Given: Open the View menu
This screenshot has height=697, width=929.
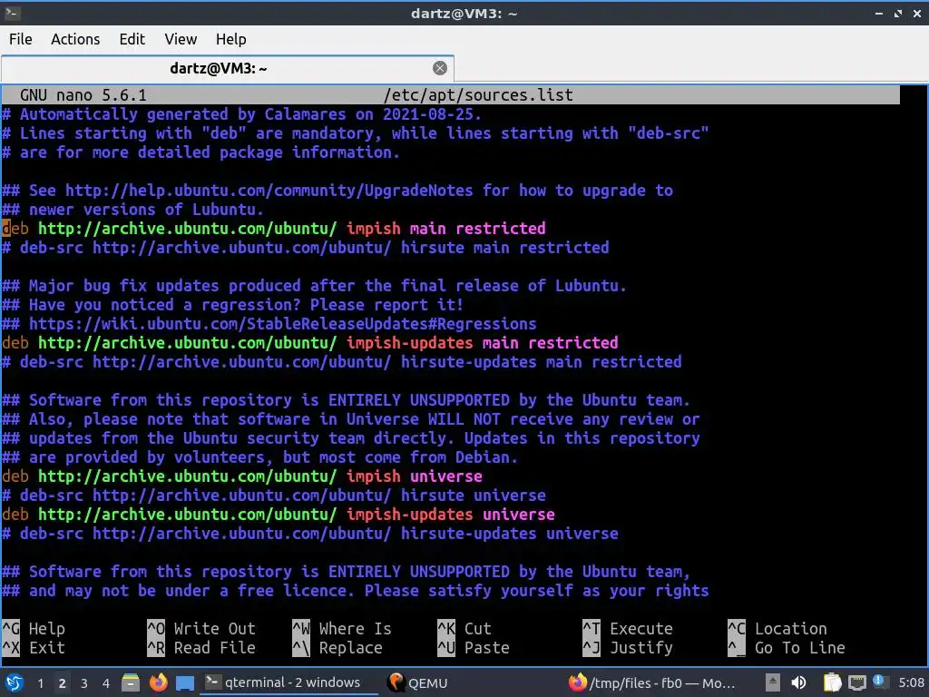Looking at the screenshot, I should click(181, 39).
